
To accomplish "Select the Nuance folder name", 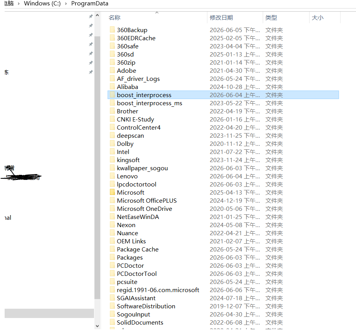I will [x=127, y=233].
